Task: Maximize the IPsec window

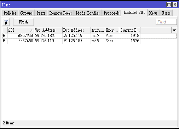Action: 169,5
